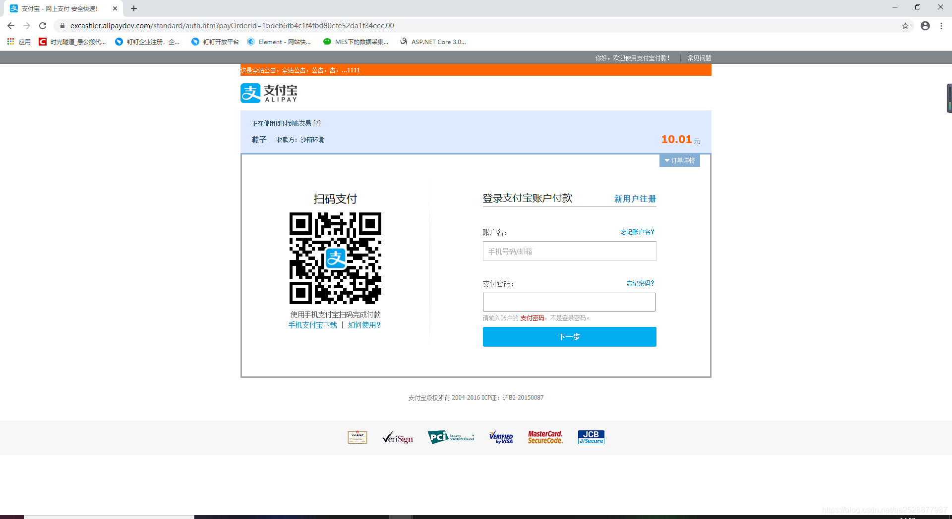The width and height of the screenshot is (952, 519).
Task: Click the MasterCard SecureCode logo
Action: [545, 437]
